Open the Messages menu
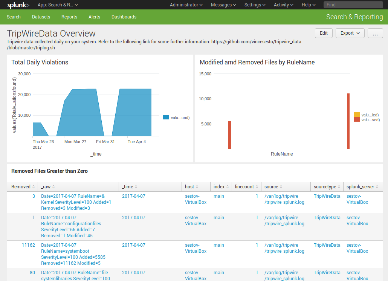 [x=223, y=5]
